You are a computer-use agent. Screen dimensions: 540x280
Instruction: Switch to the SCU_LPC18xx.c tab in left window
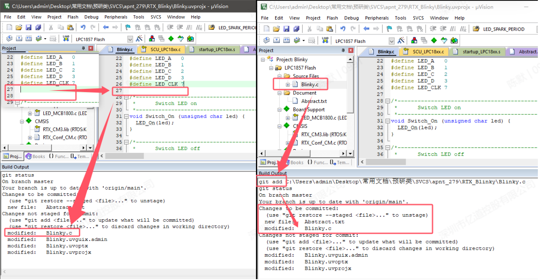(x=164, y=49)
